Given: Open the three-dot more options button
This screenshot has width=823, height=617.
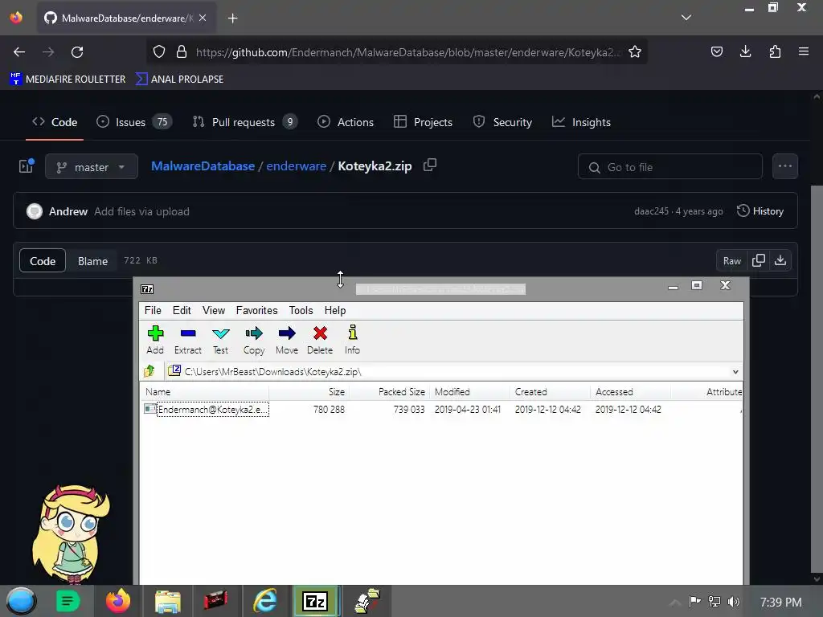Looking at the screenshot, I should (785, 166).
